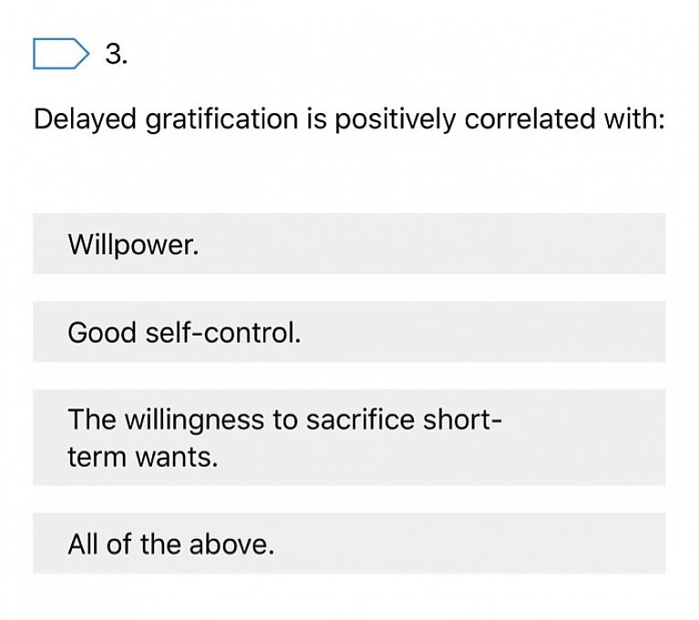Click the words "term wants." in third option
The width and height of the screenshot is (699, 620).
coord(143,457)
